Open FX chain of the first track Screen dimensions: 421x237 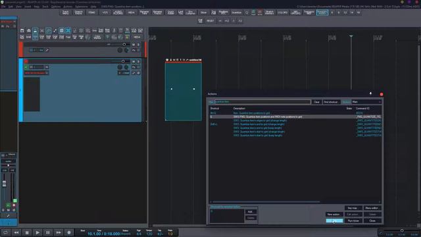[134, 50]
